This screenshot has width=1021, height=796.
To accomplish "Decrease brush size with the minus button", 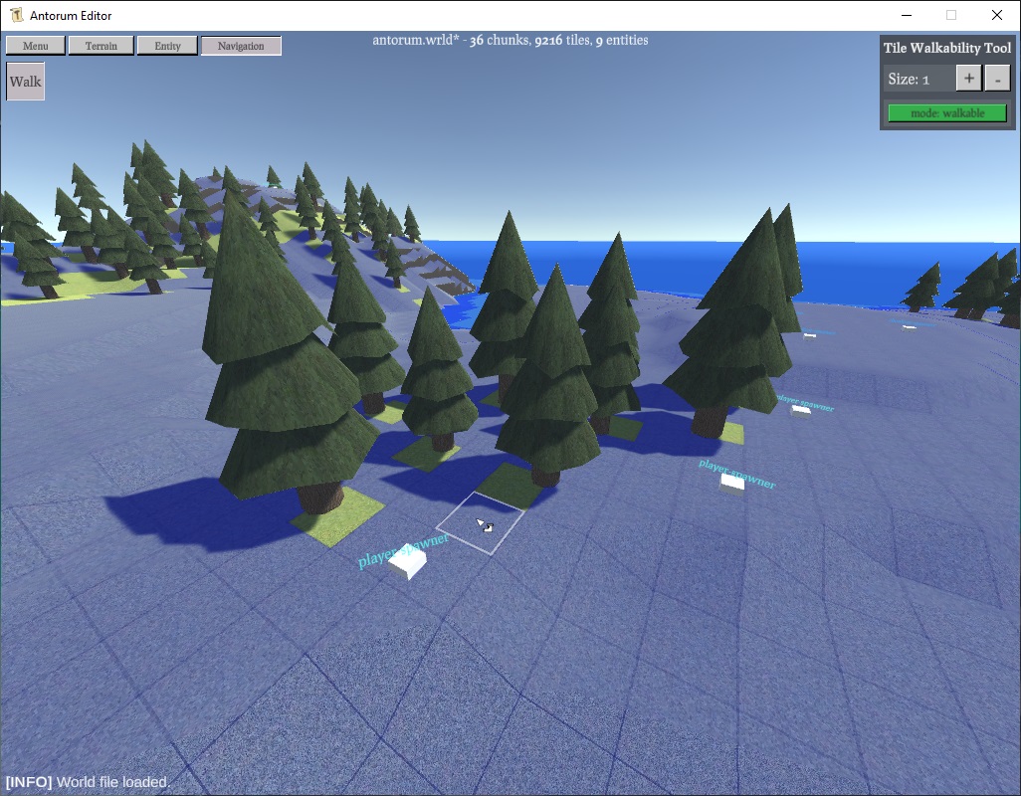I will tap(997, 79).
